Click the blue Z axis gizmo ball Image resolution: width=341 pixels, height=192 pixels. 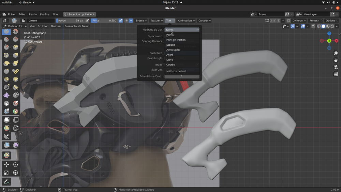tap(329, 33)
